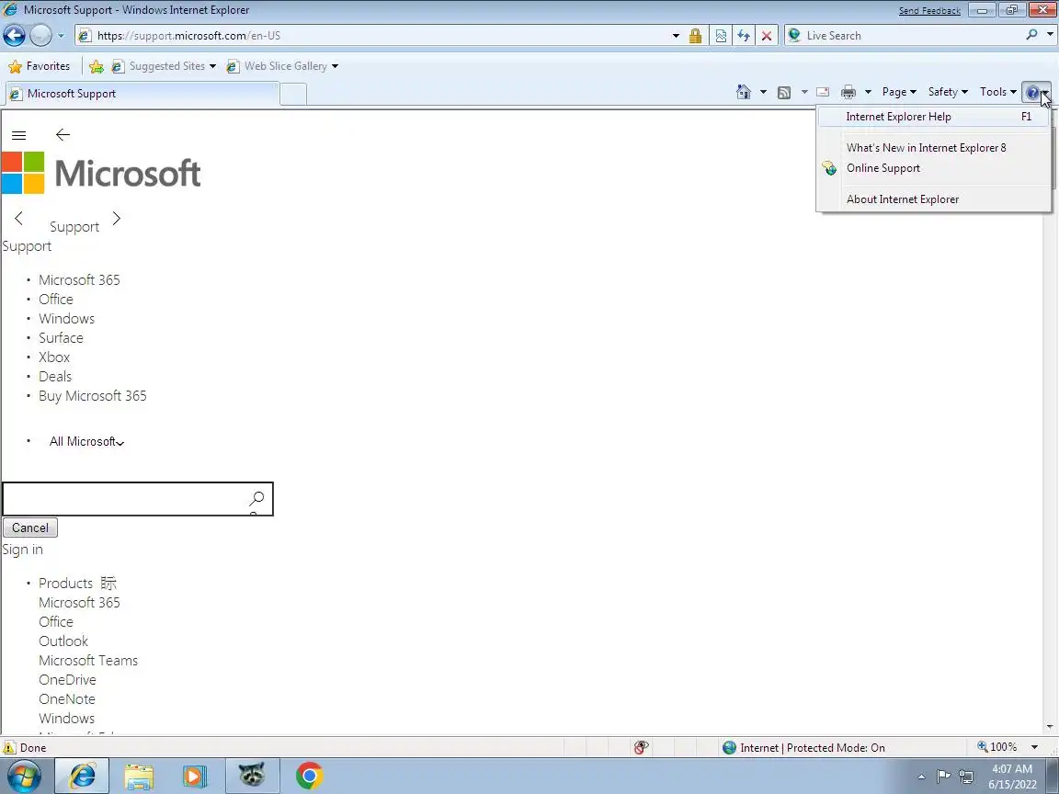Click the Microsoft logo

click(x=101, y=173)
